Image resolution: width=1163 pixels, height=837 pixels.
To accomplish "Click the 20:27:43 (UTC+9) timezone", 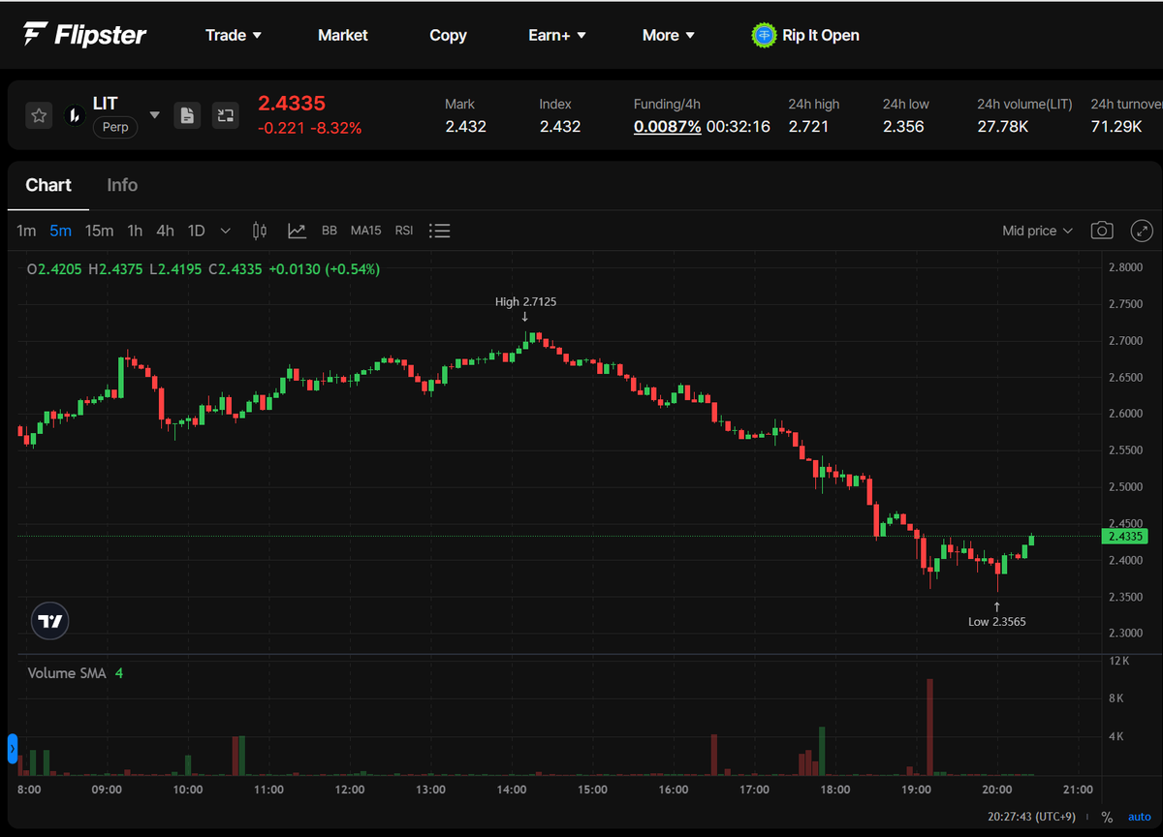I will [1033, 818].
